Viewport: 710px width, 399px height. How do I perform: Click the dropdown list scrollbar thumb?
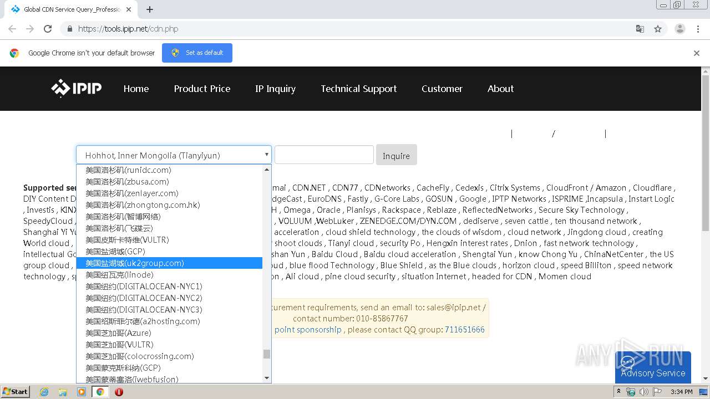267,354
